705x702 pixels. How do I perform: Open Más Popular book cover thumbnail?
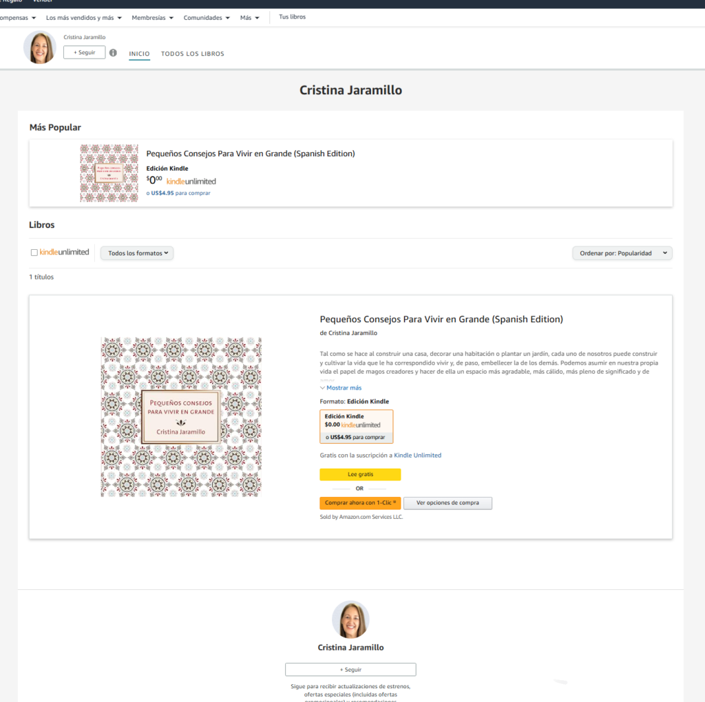click(109, 173)
